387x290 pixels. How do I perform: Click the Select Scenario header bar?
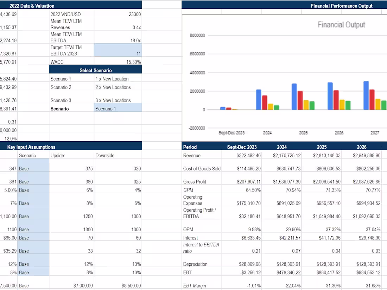tap(95, 69)
